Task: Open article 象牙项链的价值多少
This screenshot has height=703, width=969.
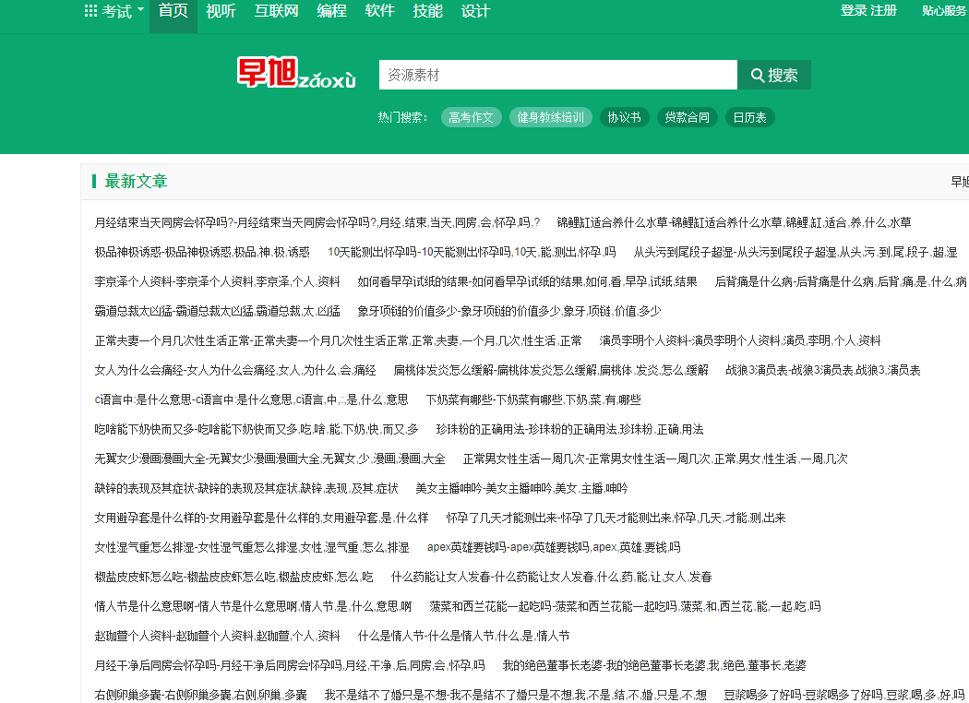Action: 509,311
